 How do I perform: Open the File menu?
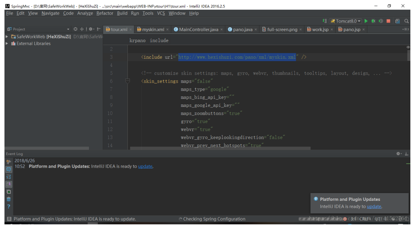[9, 13]
